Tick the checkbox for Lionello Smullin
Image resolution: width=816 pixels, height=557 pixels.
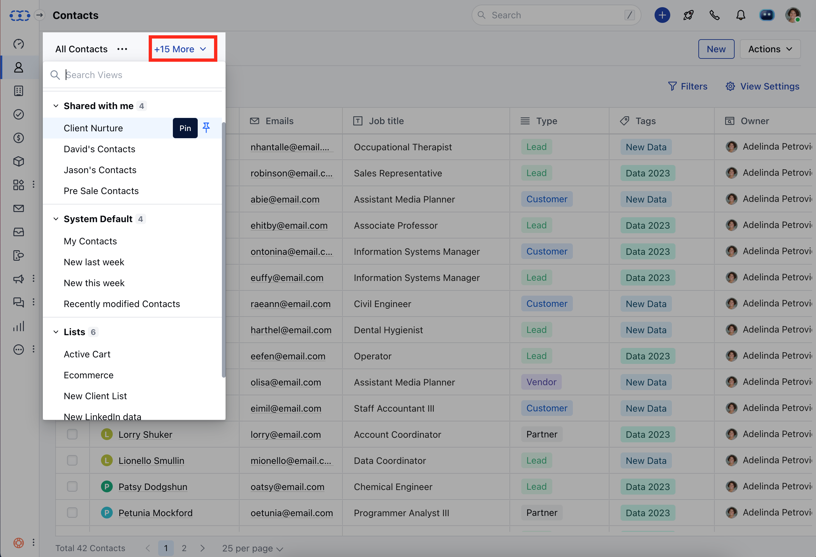(72, 460)
